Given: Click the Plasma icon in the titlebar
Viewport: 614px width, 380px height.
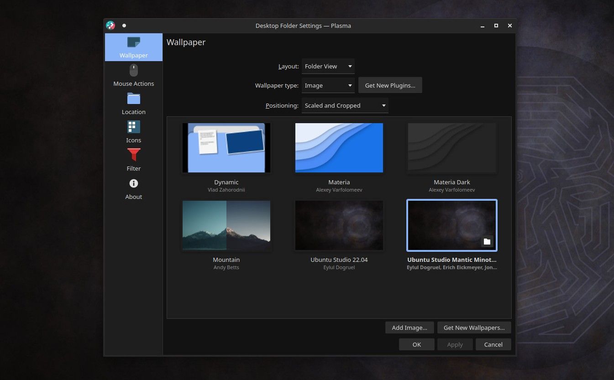Looking at the screenshot, I should (x=110, y=25).
